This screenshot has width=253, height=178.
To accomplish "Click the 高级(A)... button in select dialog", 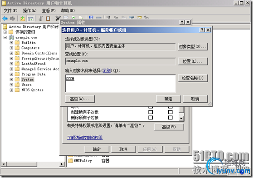I will point(80,99).
